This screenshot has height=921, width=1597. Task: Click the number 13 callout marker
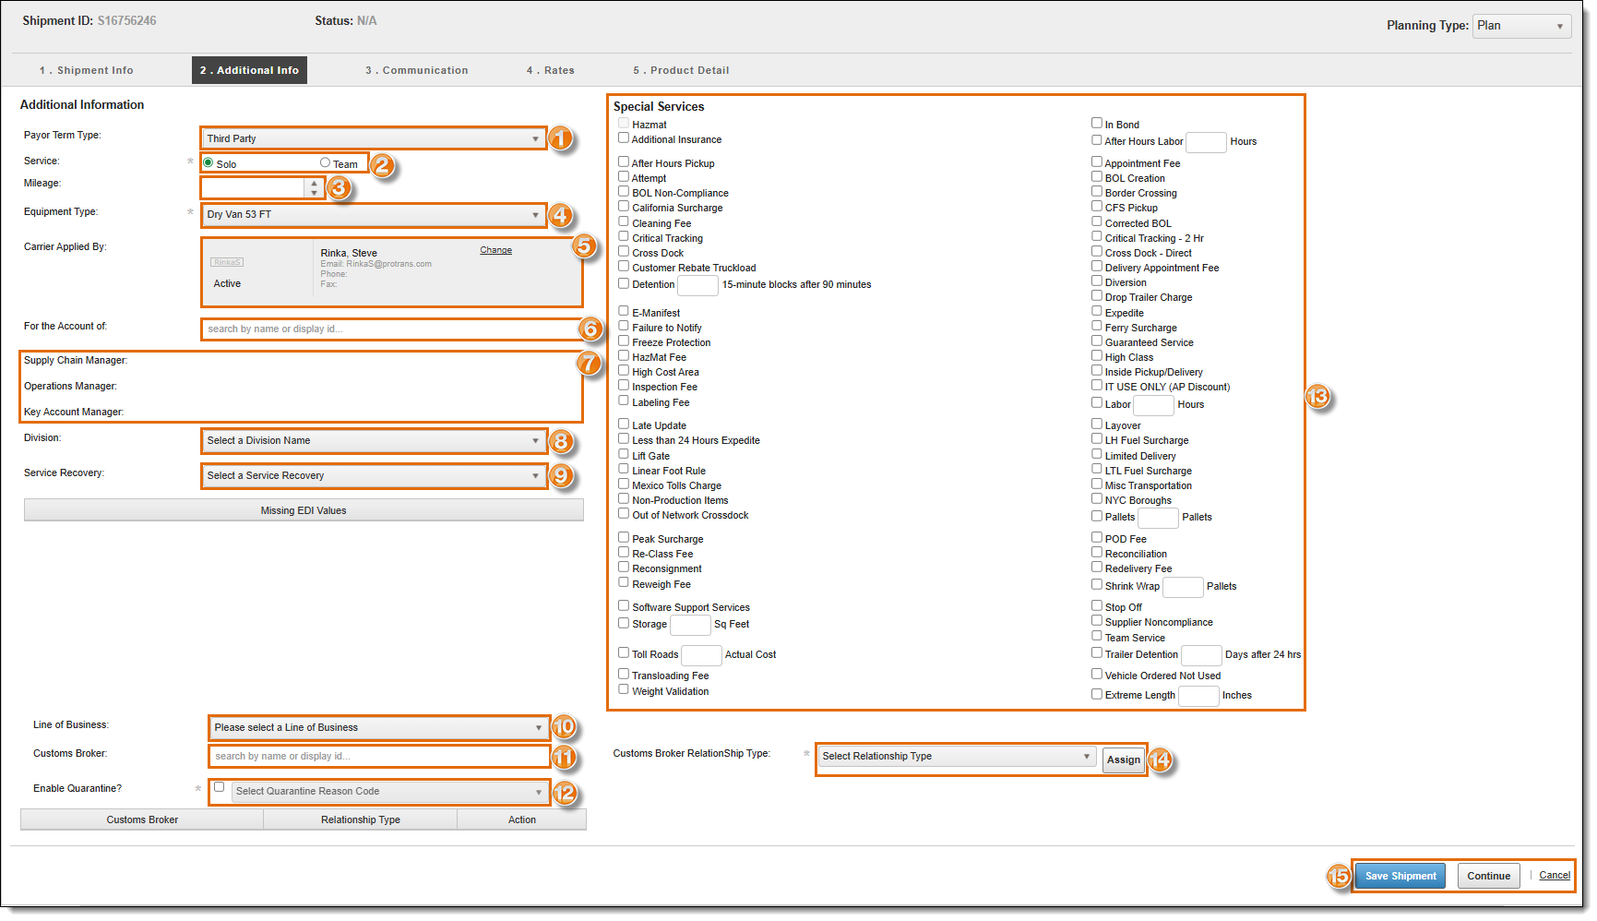pos(1317,397)
